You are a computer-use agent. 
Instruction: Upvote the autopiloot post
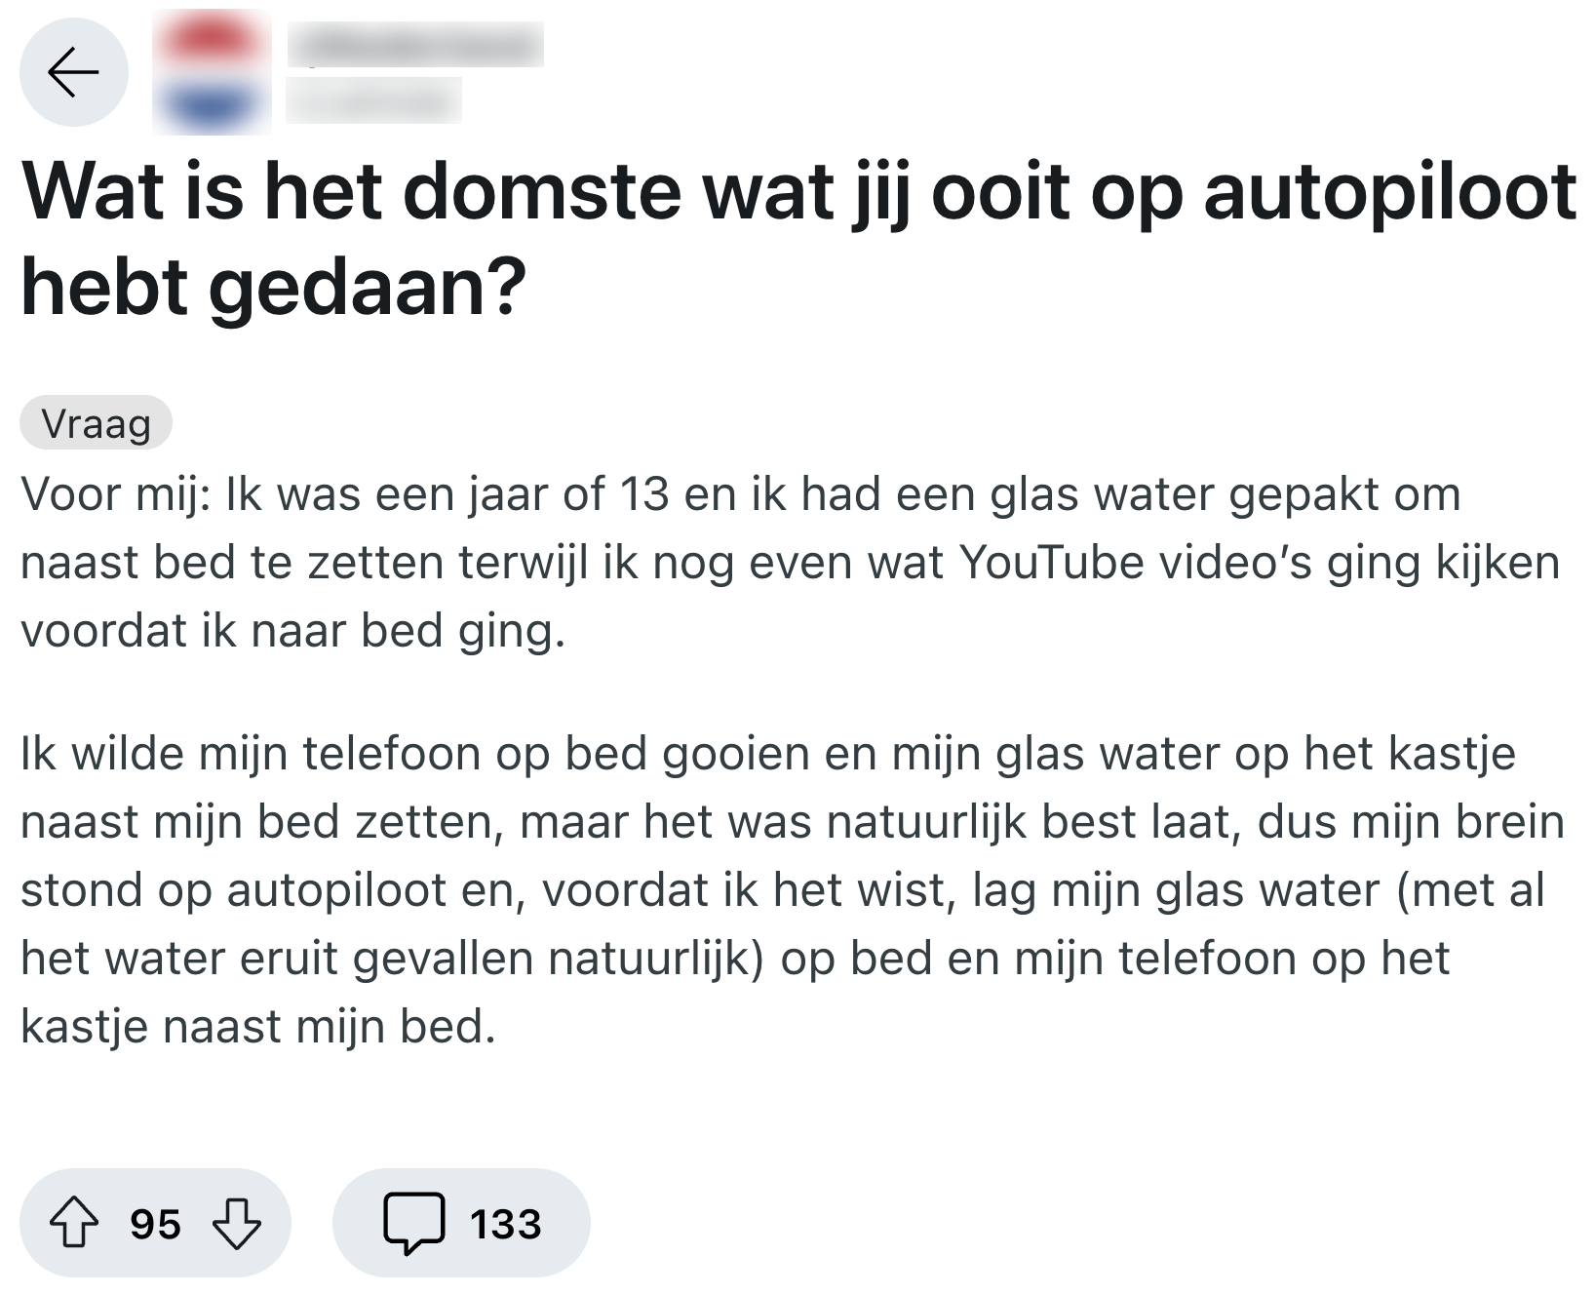pyautogui.click(x=74, y=1224)
